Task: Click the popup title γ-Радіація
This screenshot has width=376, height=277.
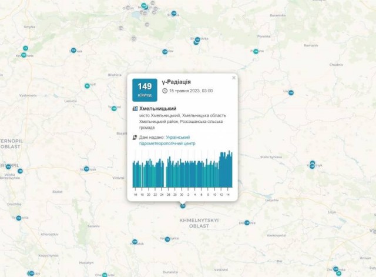Action: pyautogui.click(x=176, y=82)
